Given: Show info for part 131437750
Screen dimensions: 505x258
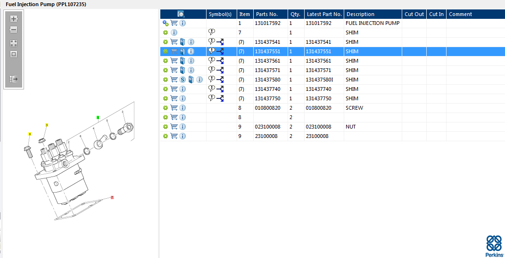Looking at the screenshot, I should [x=182, y=98].
